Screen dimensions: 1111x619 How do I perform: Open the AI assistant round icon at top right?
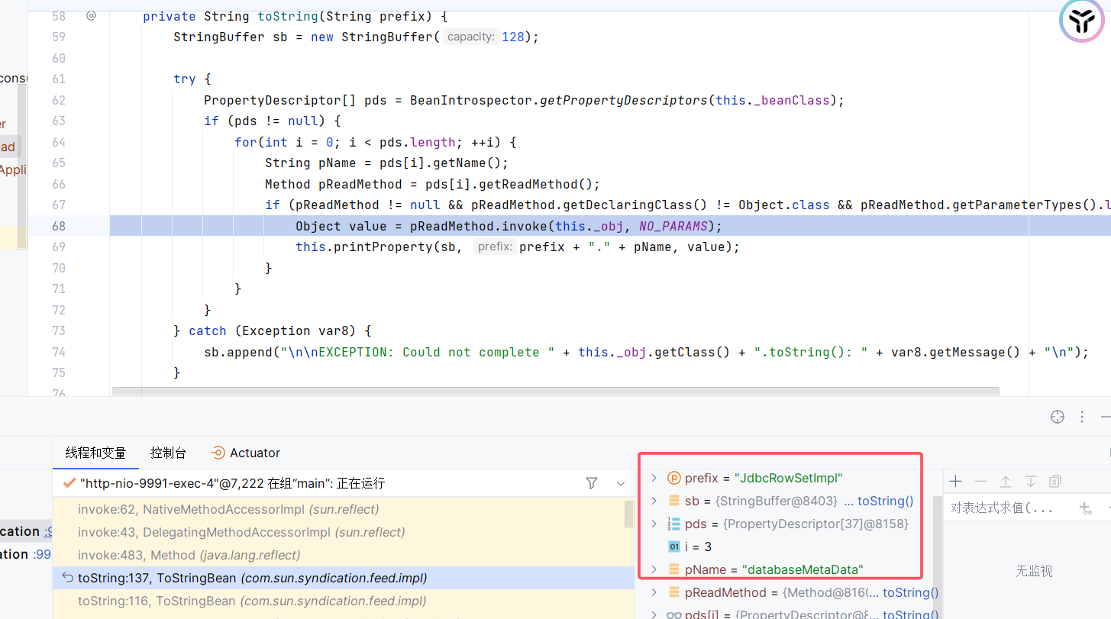point(1082,21)
